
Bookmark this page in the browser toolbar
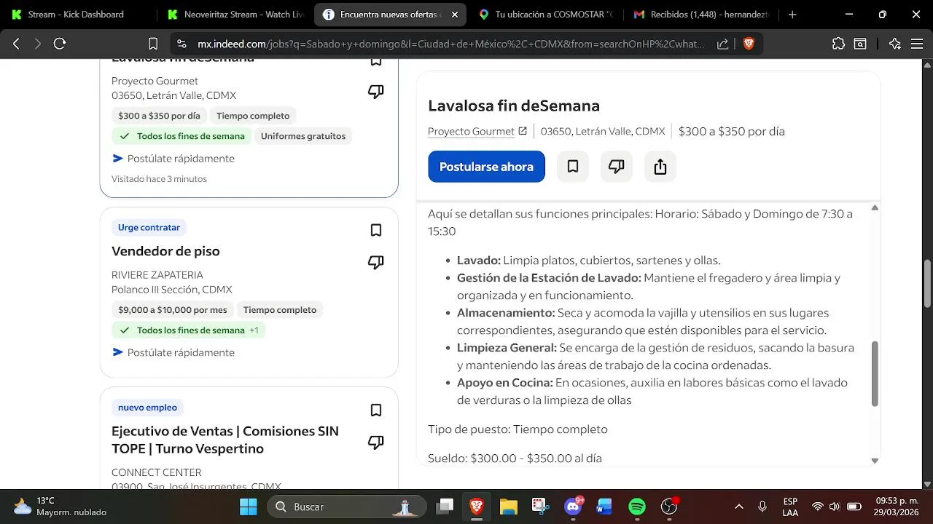coord(153,44)
